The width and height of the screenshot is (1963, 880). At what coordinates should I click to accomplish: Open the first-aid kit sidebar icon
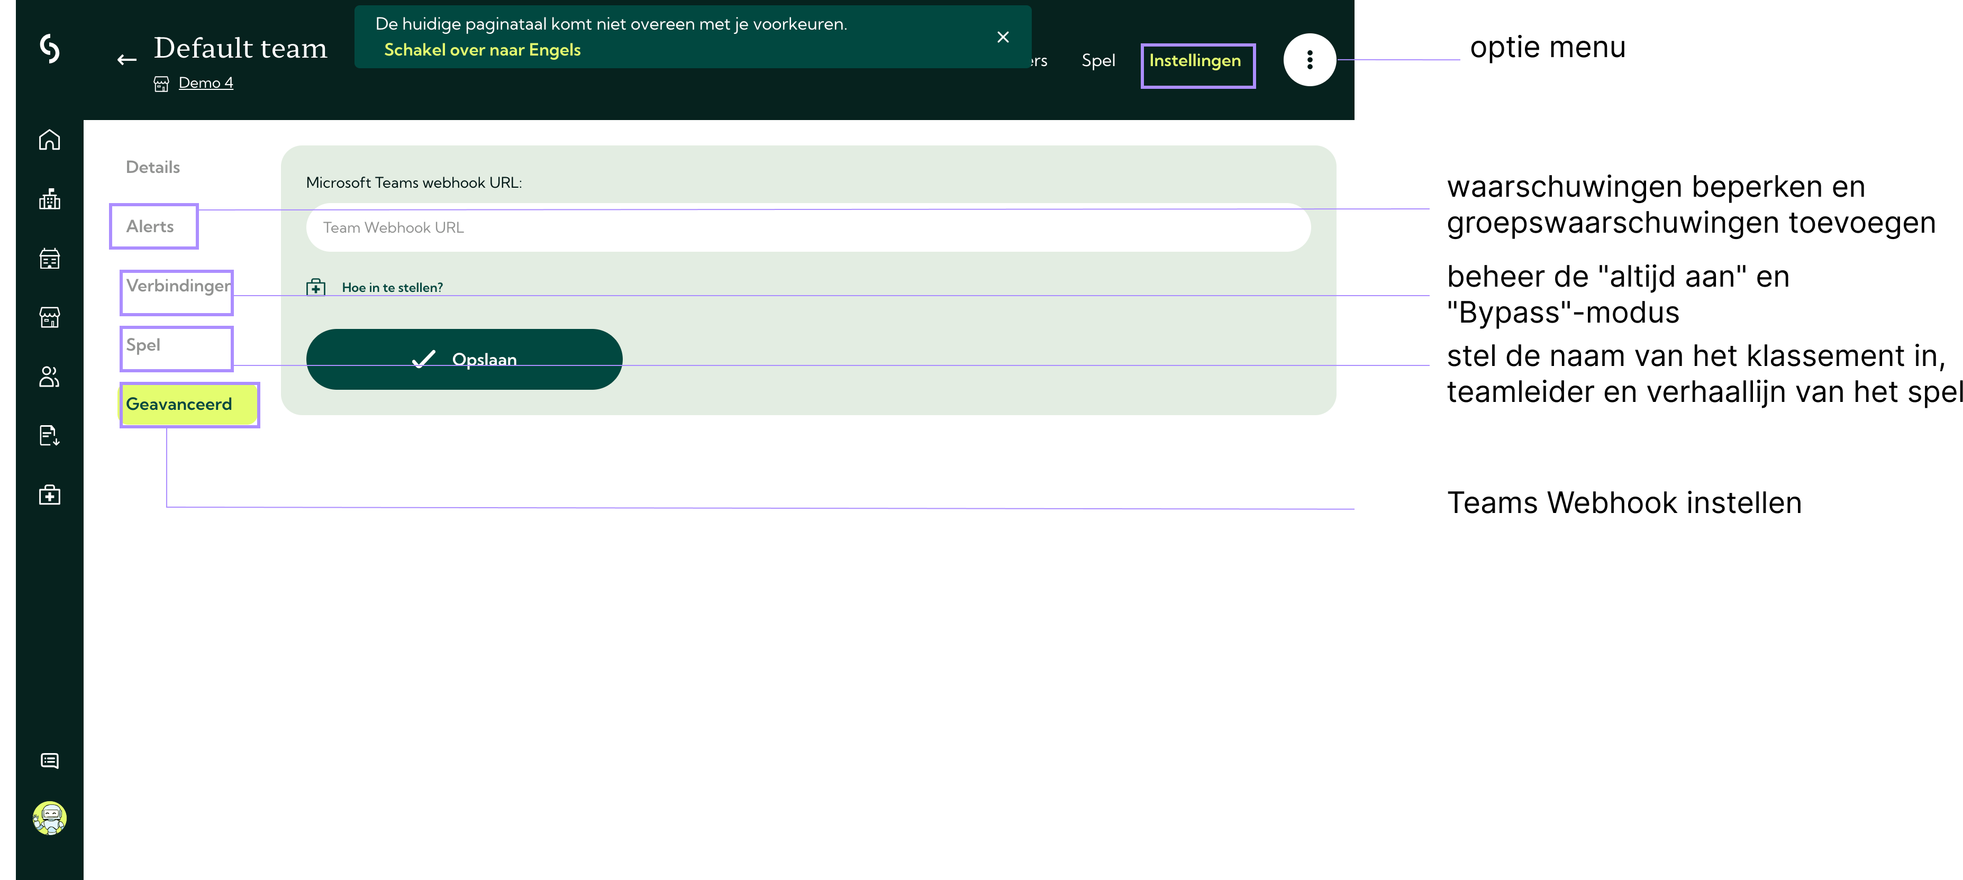pyautogui.click(x=50, y=495)
